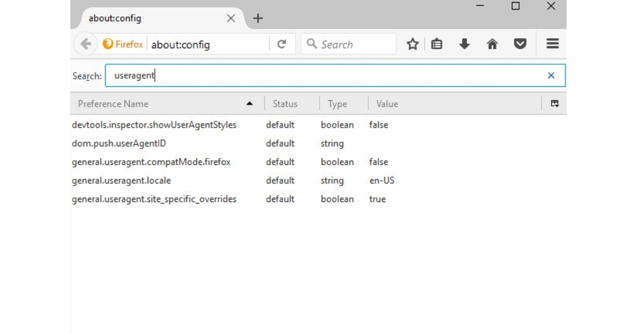Open the Pocket saving panel
The width and height of the screenshot is (637, 334).
click(x=520, y=44)
